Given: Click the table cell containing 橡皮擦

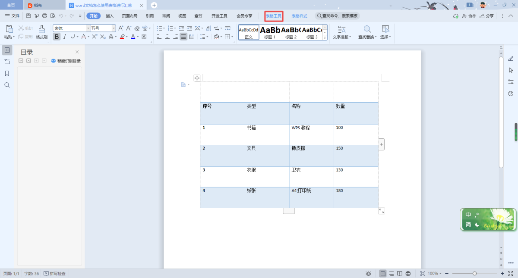Looking at the screenshot, I should 311,155.
